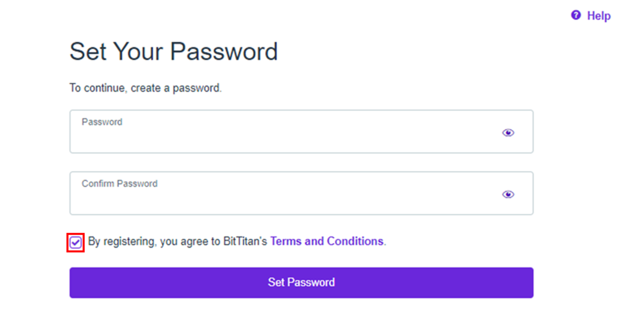The image size is (622, 314).
Task: Click the word "BitTitan's" in the agreement sentence
Action: point(245,242)
